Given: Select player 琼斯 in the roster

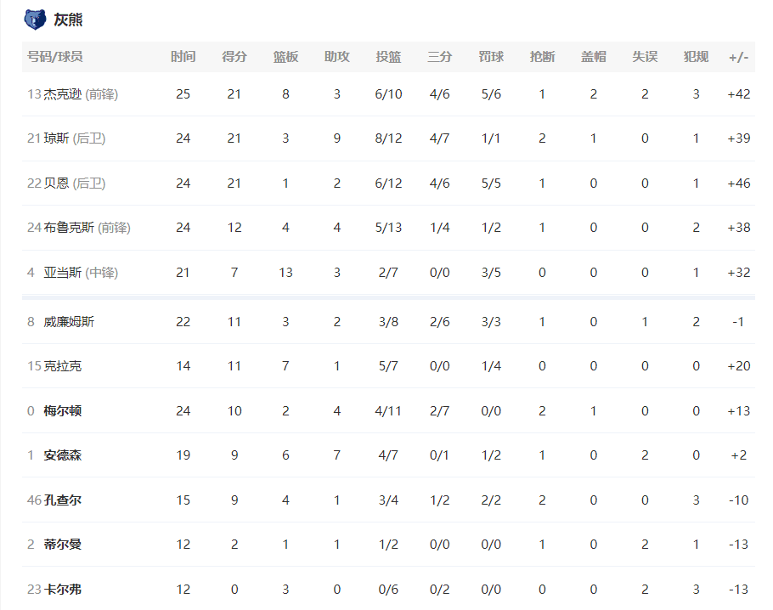Looking at the screenshot, I should click(57, 138).
